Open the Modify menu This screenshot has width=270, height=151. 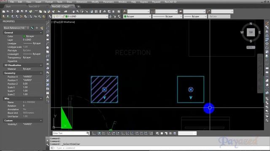95,2
